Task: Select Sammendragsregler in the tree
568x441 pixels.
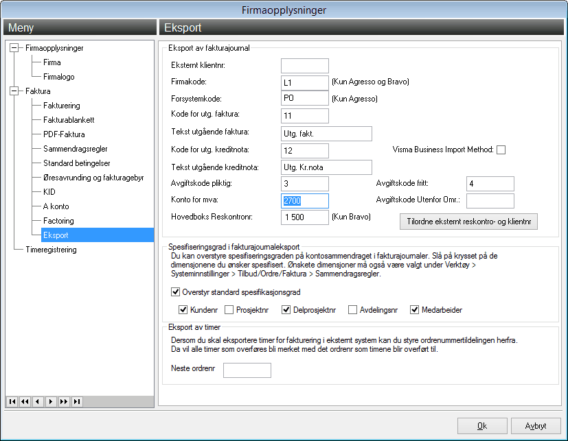Action: pos(76,149)
